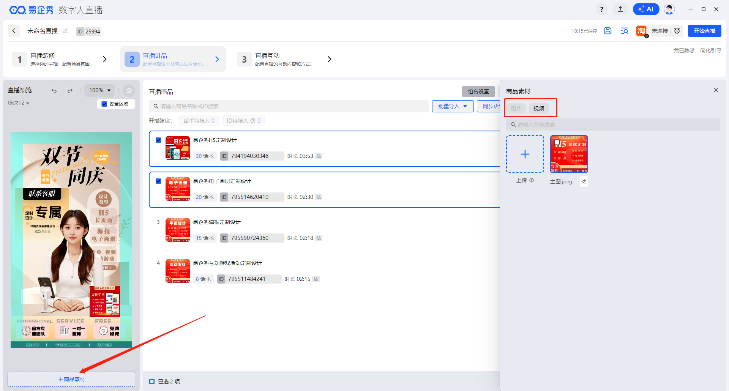Open the 批量导入 dropdown
The height and width of the screenshot is (391, 729).
453,106
